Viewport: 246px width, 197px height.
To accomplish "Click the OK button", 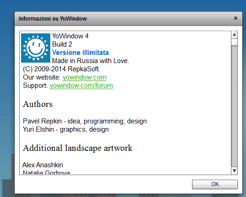I will click(x=215, y=184).
